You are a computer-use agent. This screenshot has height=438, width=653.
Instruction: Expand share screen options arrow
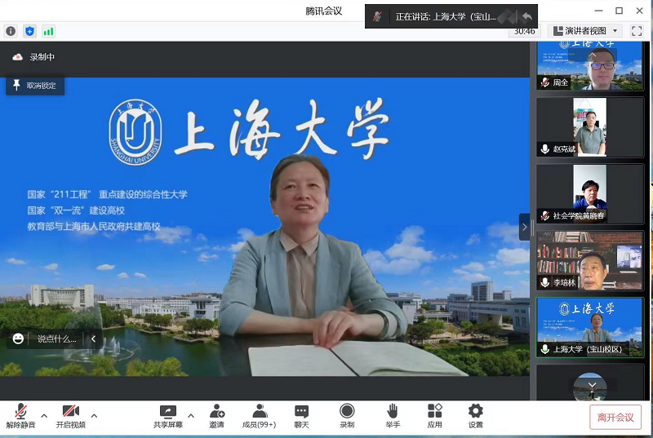point(191,415)
